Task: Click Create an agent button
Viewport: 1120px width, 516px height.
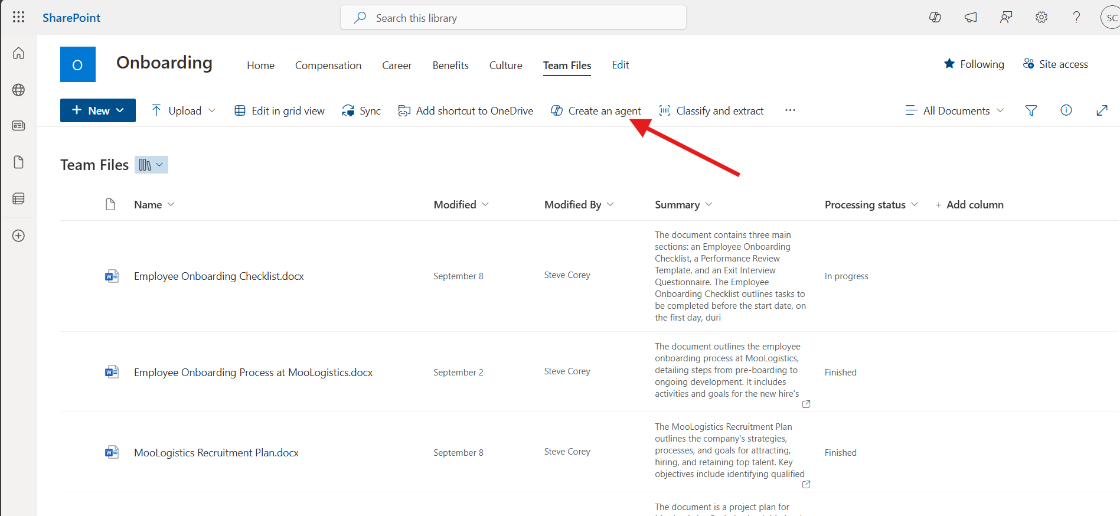Action: [596, 110]
